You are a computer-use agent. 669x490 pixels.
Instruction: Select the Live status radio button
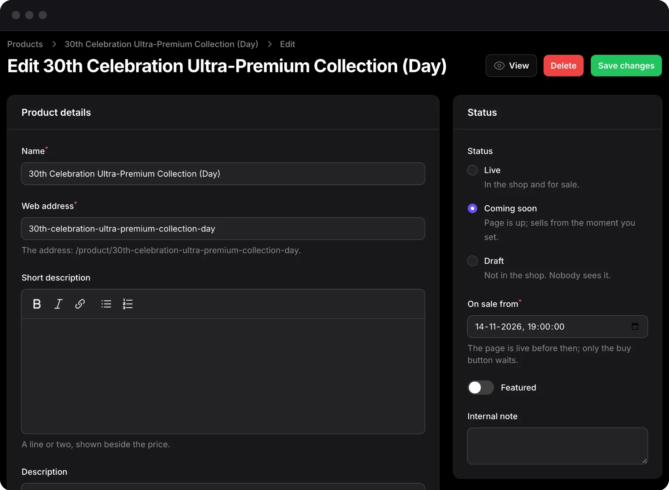[x=472, y=170]
